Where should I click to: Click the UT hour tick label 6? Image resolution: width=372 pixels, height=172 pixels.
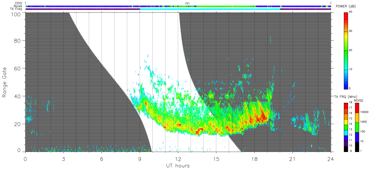click(101, 159)
